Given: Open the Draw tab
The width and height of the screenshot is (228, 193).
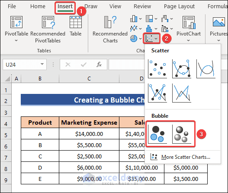Looking at the screenshot, I should [91, 6].
